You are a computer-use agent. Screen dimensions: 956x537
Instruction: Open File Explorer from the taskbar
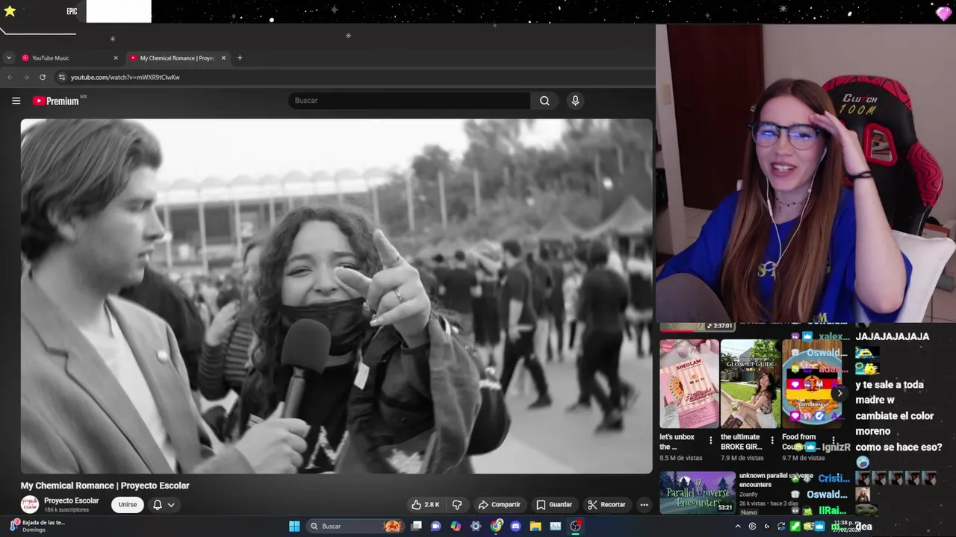pos(536,527)
